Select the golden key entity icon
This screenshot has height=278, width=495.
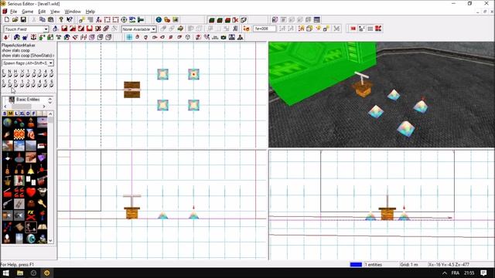pyautogui.click(x=42, y=203)
